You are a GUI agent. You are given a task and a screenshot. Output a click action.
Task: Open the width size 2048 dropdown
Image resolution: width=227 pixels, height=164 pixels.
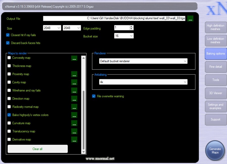(52, 28)
